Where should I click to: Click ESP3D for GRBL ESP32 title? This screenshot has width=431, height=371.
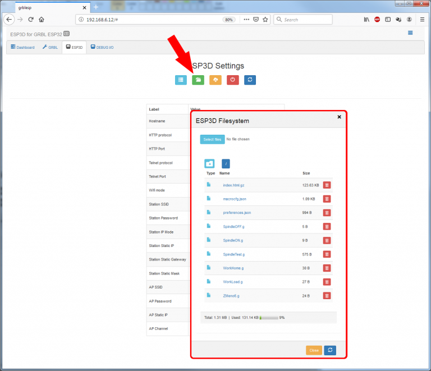coord(36,34)
